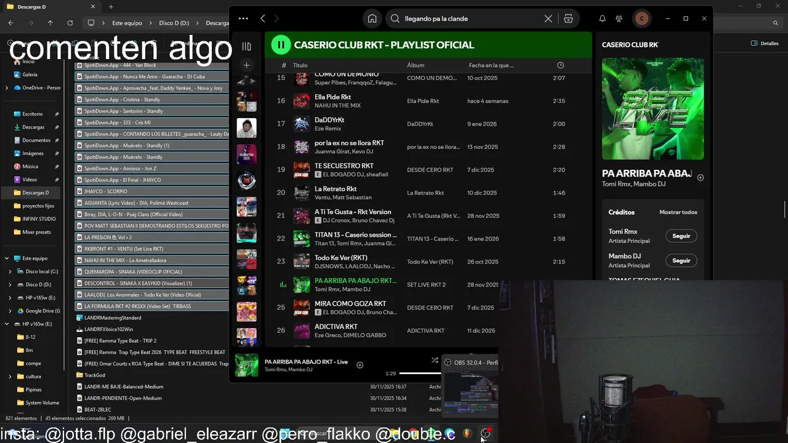Image resolution: width=788 pixels, height=443 pixels.
Task: Open album link DESDE CERO RKT in row 19
Action: (430, 170)
